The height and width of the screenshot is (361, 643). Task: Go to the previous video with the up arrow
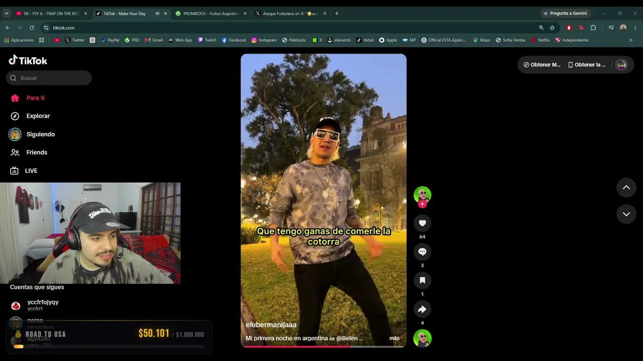pos(626,188)
